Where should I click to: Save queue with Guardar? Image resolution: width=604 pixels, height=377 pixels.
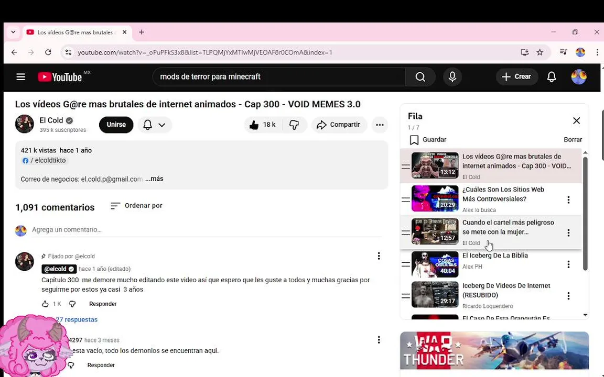click(428, 140)
